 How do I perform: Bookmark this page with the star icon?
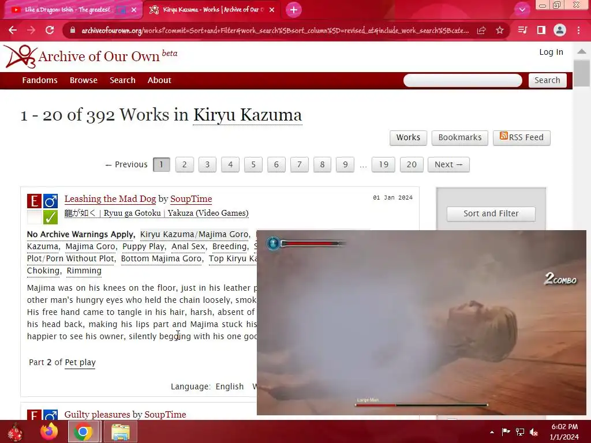click(500, 30)
